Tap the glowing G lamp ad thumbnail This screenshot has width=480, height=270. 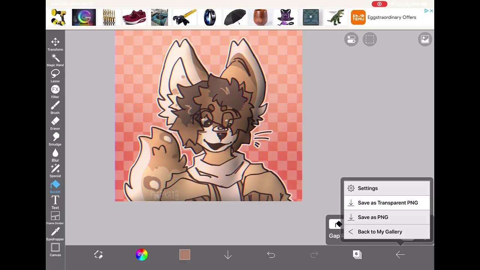[x=84, y=17]
